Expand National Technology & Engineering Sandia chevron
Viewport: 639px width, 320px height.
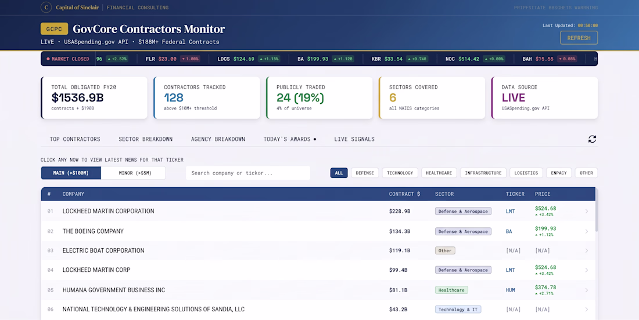(587, 310)
